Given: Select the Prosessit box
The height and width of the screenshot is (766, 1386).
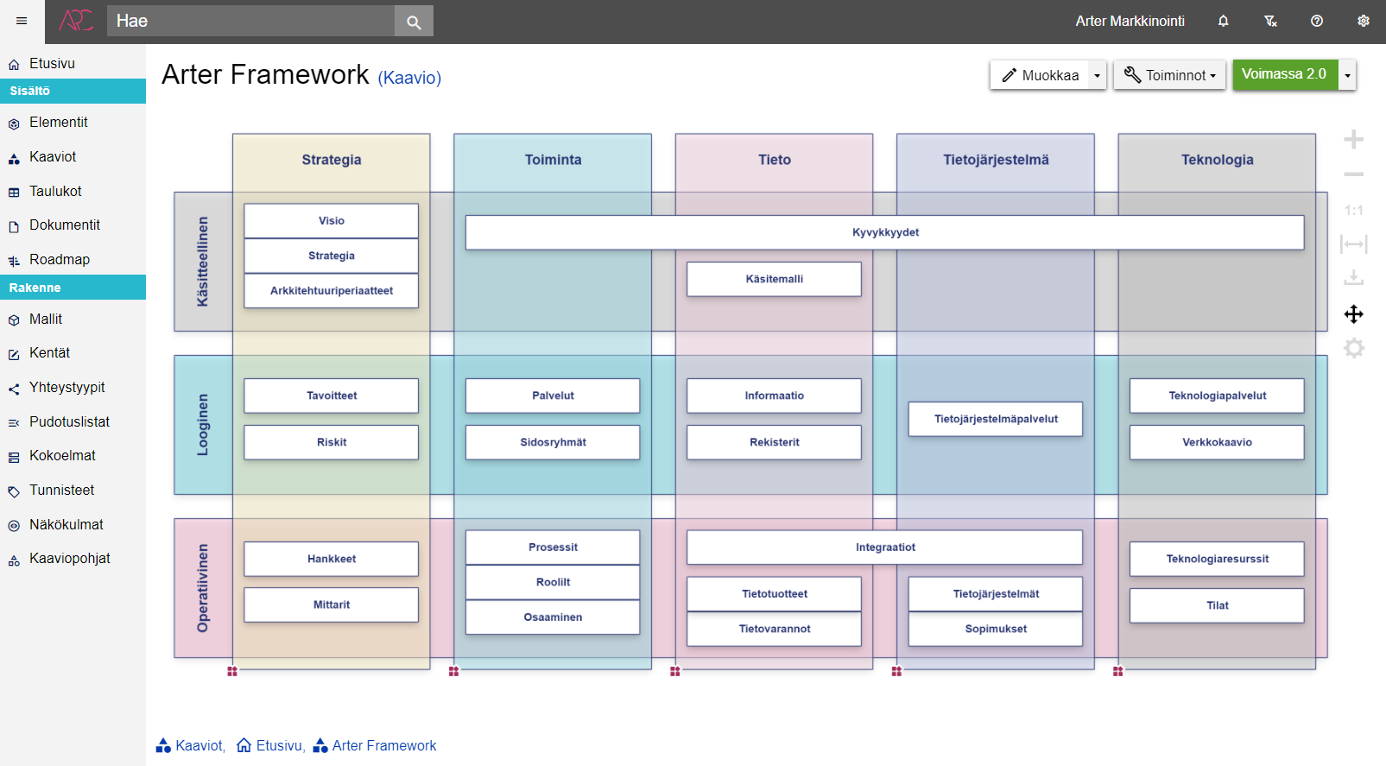Looking at the screenshot, I should pyautogui.click(x=553, y=548).
